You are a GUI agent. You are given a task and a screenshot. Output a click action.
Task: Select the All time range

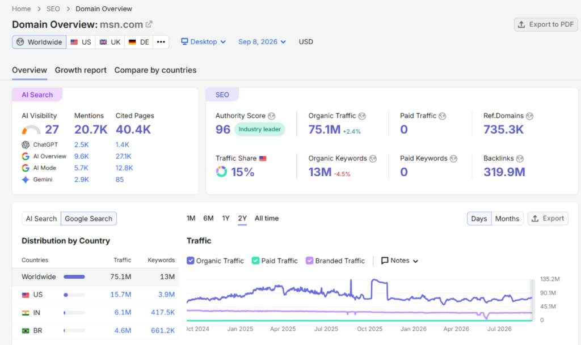coord(267,219)
